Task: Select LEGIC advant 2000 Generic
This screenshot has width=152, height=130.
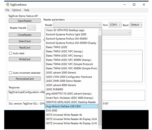Action: pyautogui.click(x=72, y=73)
